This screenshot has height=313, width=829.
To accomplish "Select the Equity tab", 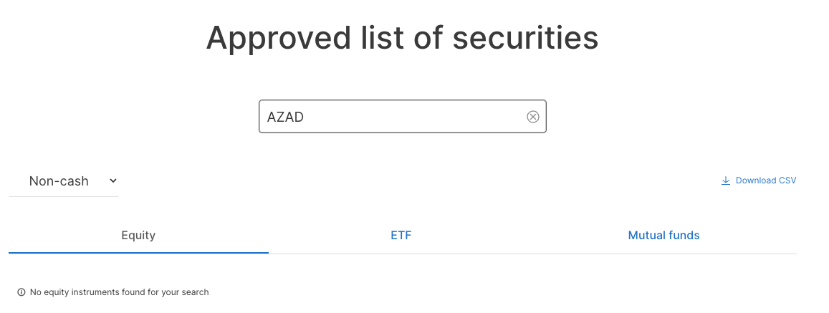I will (x=138, y=235).
